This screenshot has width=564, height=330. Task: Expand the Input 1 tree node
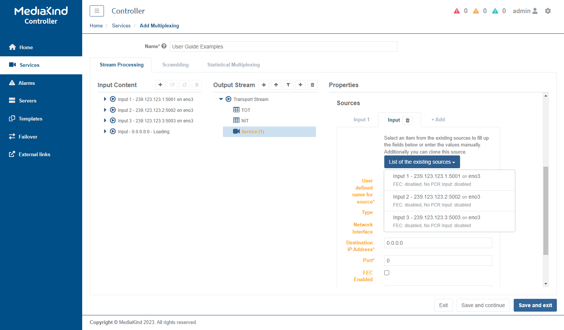pos(105,99)
